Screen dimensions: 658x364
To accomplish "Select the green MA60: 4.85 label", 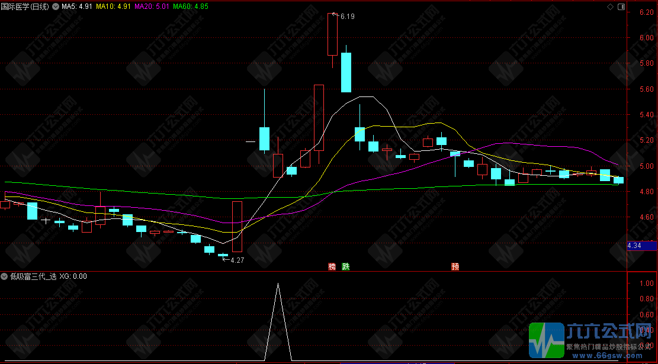I will 191,7.
